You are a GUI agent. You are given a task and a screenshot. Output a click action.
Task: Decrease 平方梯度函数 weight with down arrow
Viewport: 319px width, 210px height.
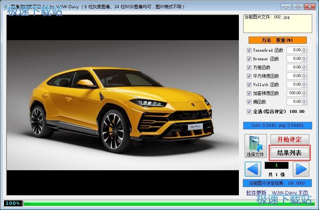(304, 77)
